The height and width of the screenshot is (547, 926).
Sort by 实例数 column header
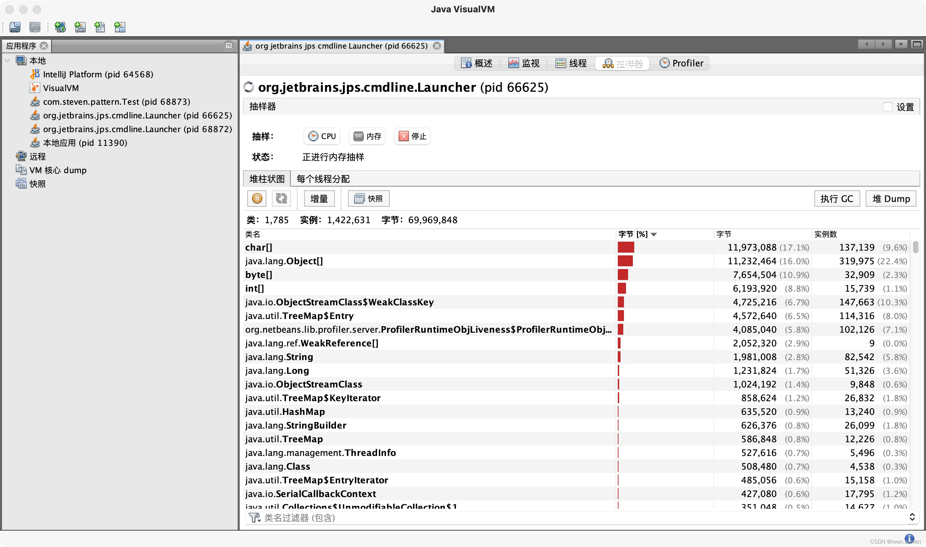[861, 234]
